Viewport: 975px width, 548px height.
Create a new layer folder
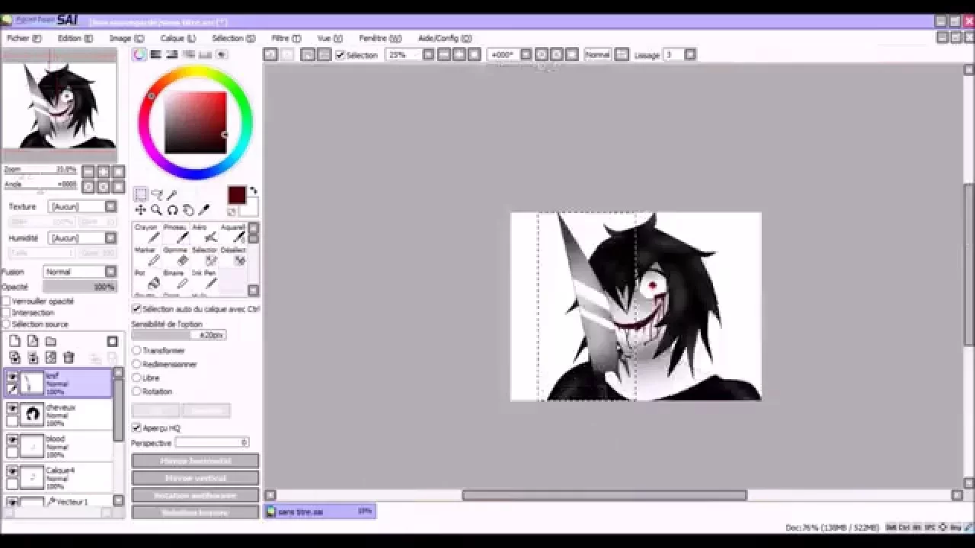pyautogui.click(x=50, y=341)
